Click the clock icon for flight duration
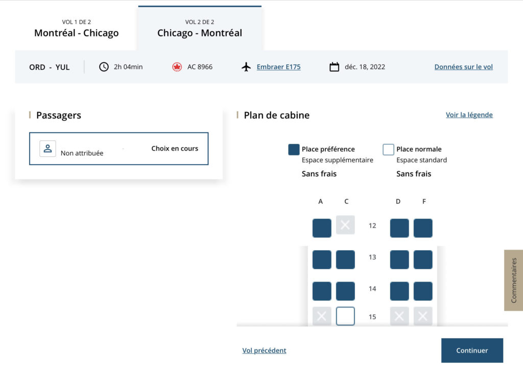This screenshot has height=374, width=523. (x=104, y=67)
